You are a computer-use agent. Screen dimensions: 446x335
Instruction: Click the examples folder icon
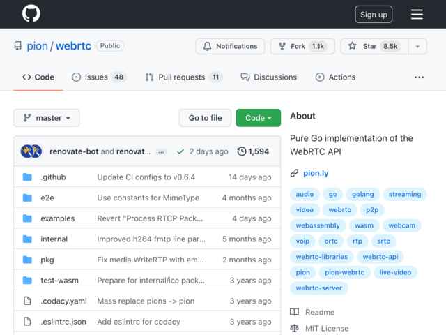[27, 218]
